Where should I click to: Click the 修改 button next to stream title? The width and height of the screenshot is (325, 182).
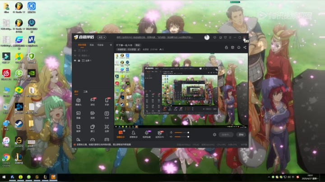pos(137,45)
